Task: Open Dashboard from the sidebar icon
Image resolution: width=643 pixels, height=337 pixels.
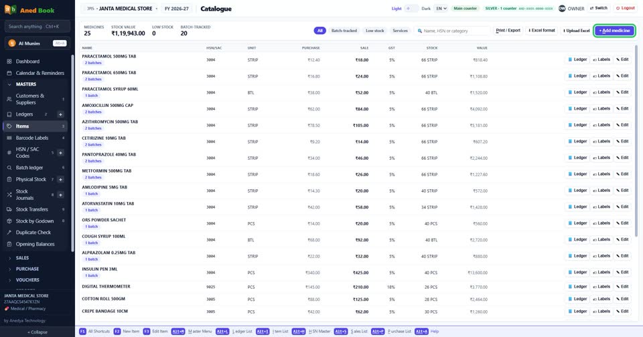Action: pos(9,62)
